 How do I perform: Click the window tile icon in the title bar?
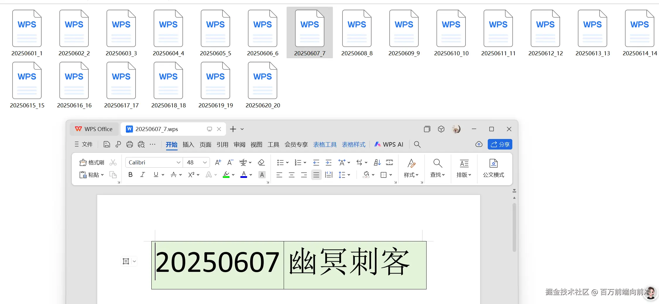point(427,129)
